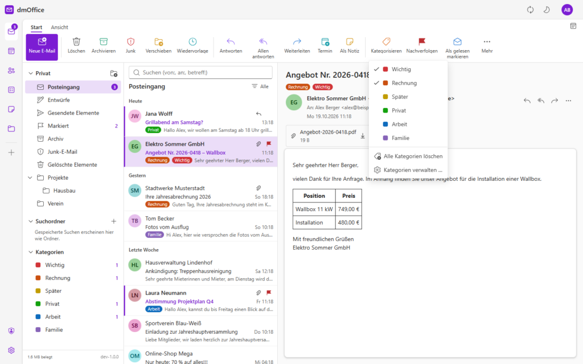Save email Als Notiz
Viewport: 583px width, 364px height.
pyautogui.click(x=350, y=45)
